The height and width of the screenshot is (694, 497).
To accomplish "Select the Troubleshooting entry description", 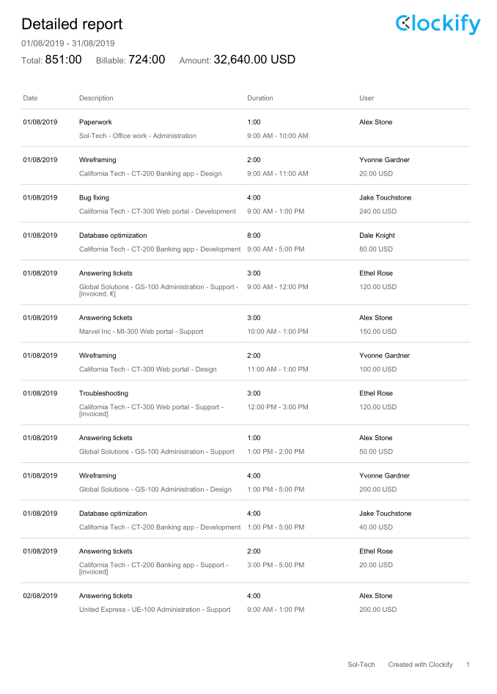I will 103,393.
